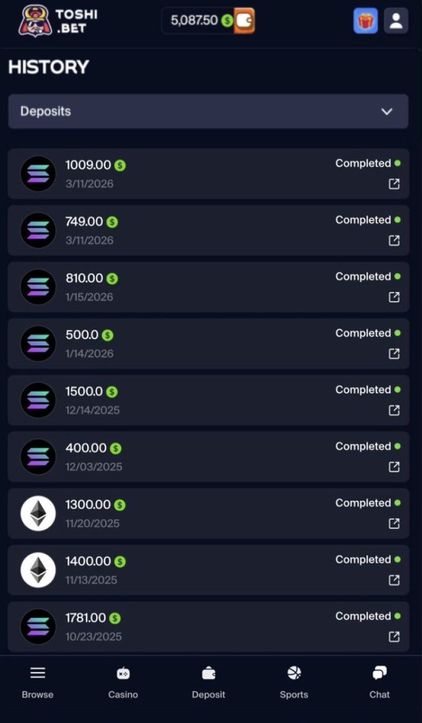Viewport: 422px width, 723px height.
Task: Open the Sports tab
Action: (294, 682)
